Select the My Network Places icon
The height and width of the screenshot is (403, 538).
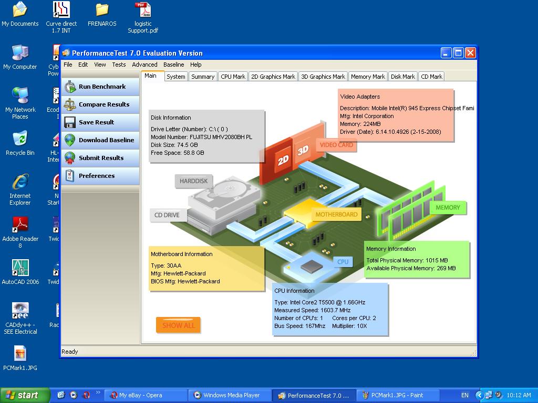pyautogui.click(x=20, y=103)
